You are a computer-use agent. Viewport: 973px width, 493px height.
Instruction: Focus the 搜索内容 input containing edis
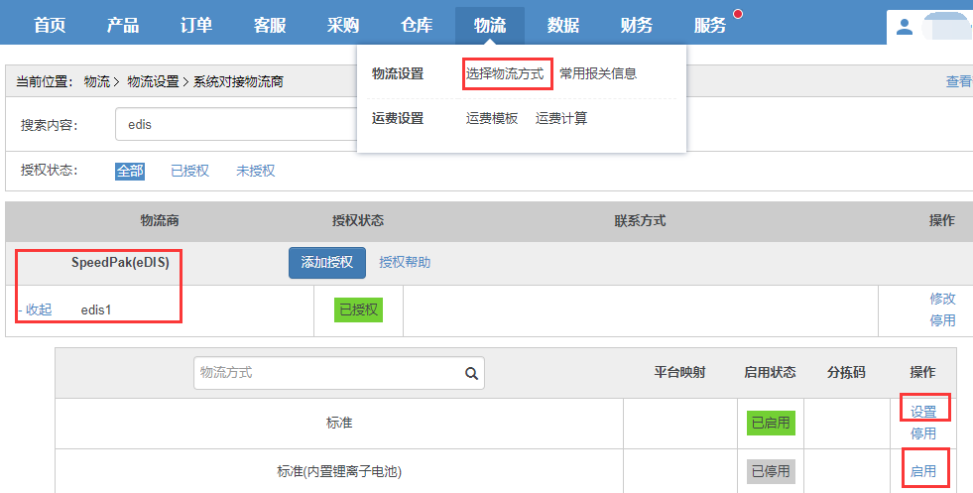click(236, 124)
